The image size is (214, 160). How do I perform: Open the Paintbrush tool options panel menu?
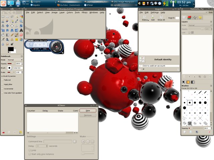pyautogui.click(x=22, y=56)
